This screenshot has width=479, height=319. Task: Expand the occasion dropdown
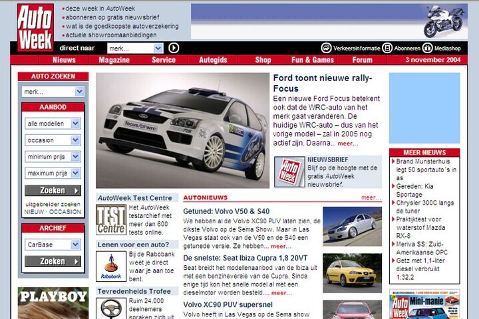point(53,140)
